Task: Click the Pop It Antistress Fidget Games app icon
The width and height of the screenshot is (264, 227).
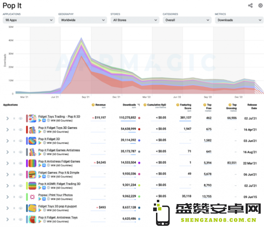Action: point(32,163)
